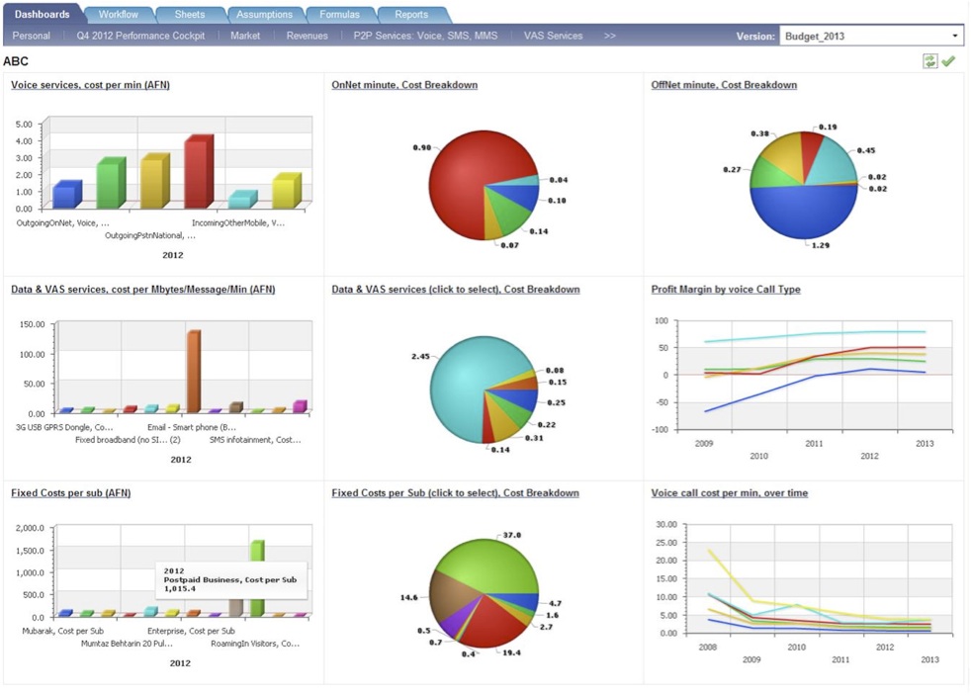Viewport: 971px width, 695px height.
Task: Open the Sheets tab
Action: coord(188,15)
